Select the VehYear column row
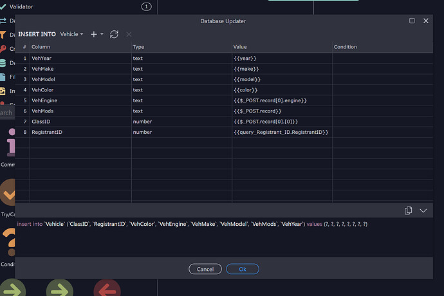The height and width of the screenshot is (296, 444). [x=224, y=59]
